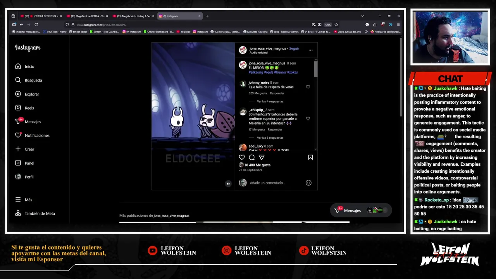Save the post with bookmark icon

coord(310,157)
